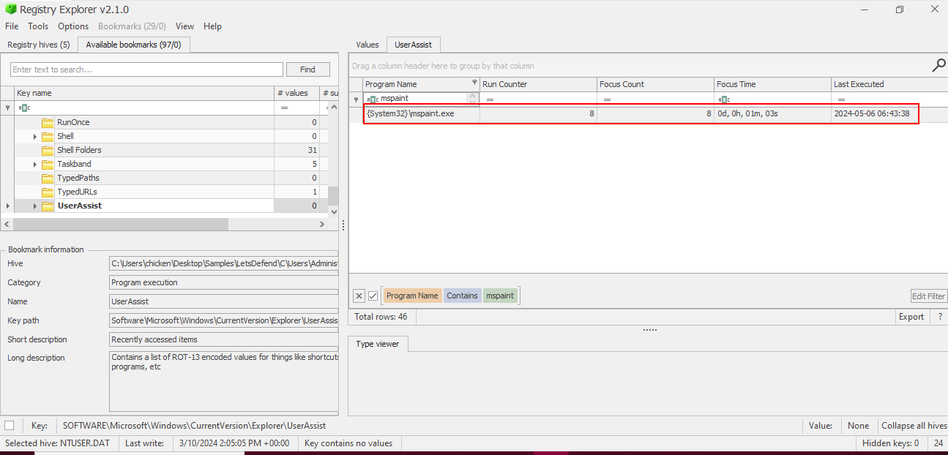Open the Tools menu
948x455 pixels.
coord(38,26)
